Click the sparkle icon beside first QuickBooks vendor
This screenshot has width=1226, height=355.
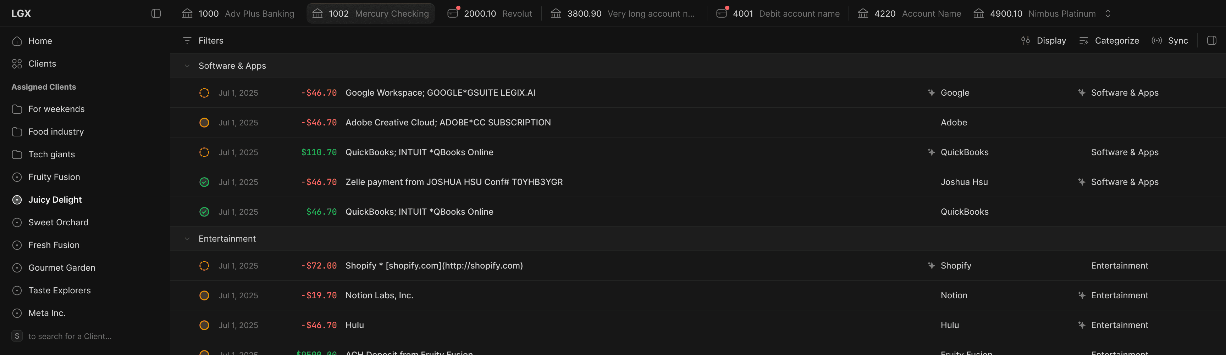pyautogui.click(x=932, y=152)
